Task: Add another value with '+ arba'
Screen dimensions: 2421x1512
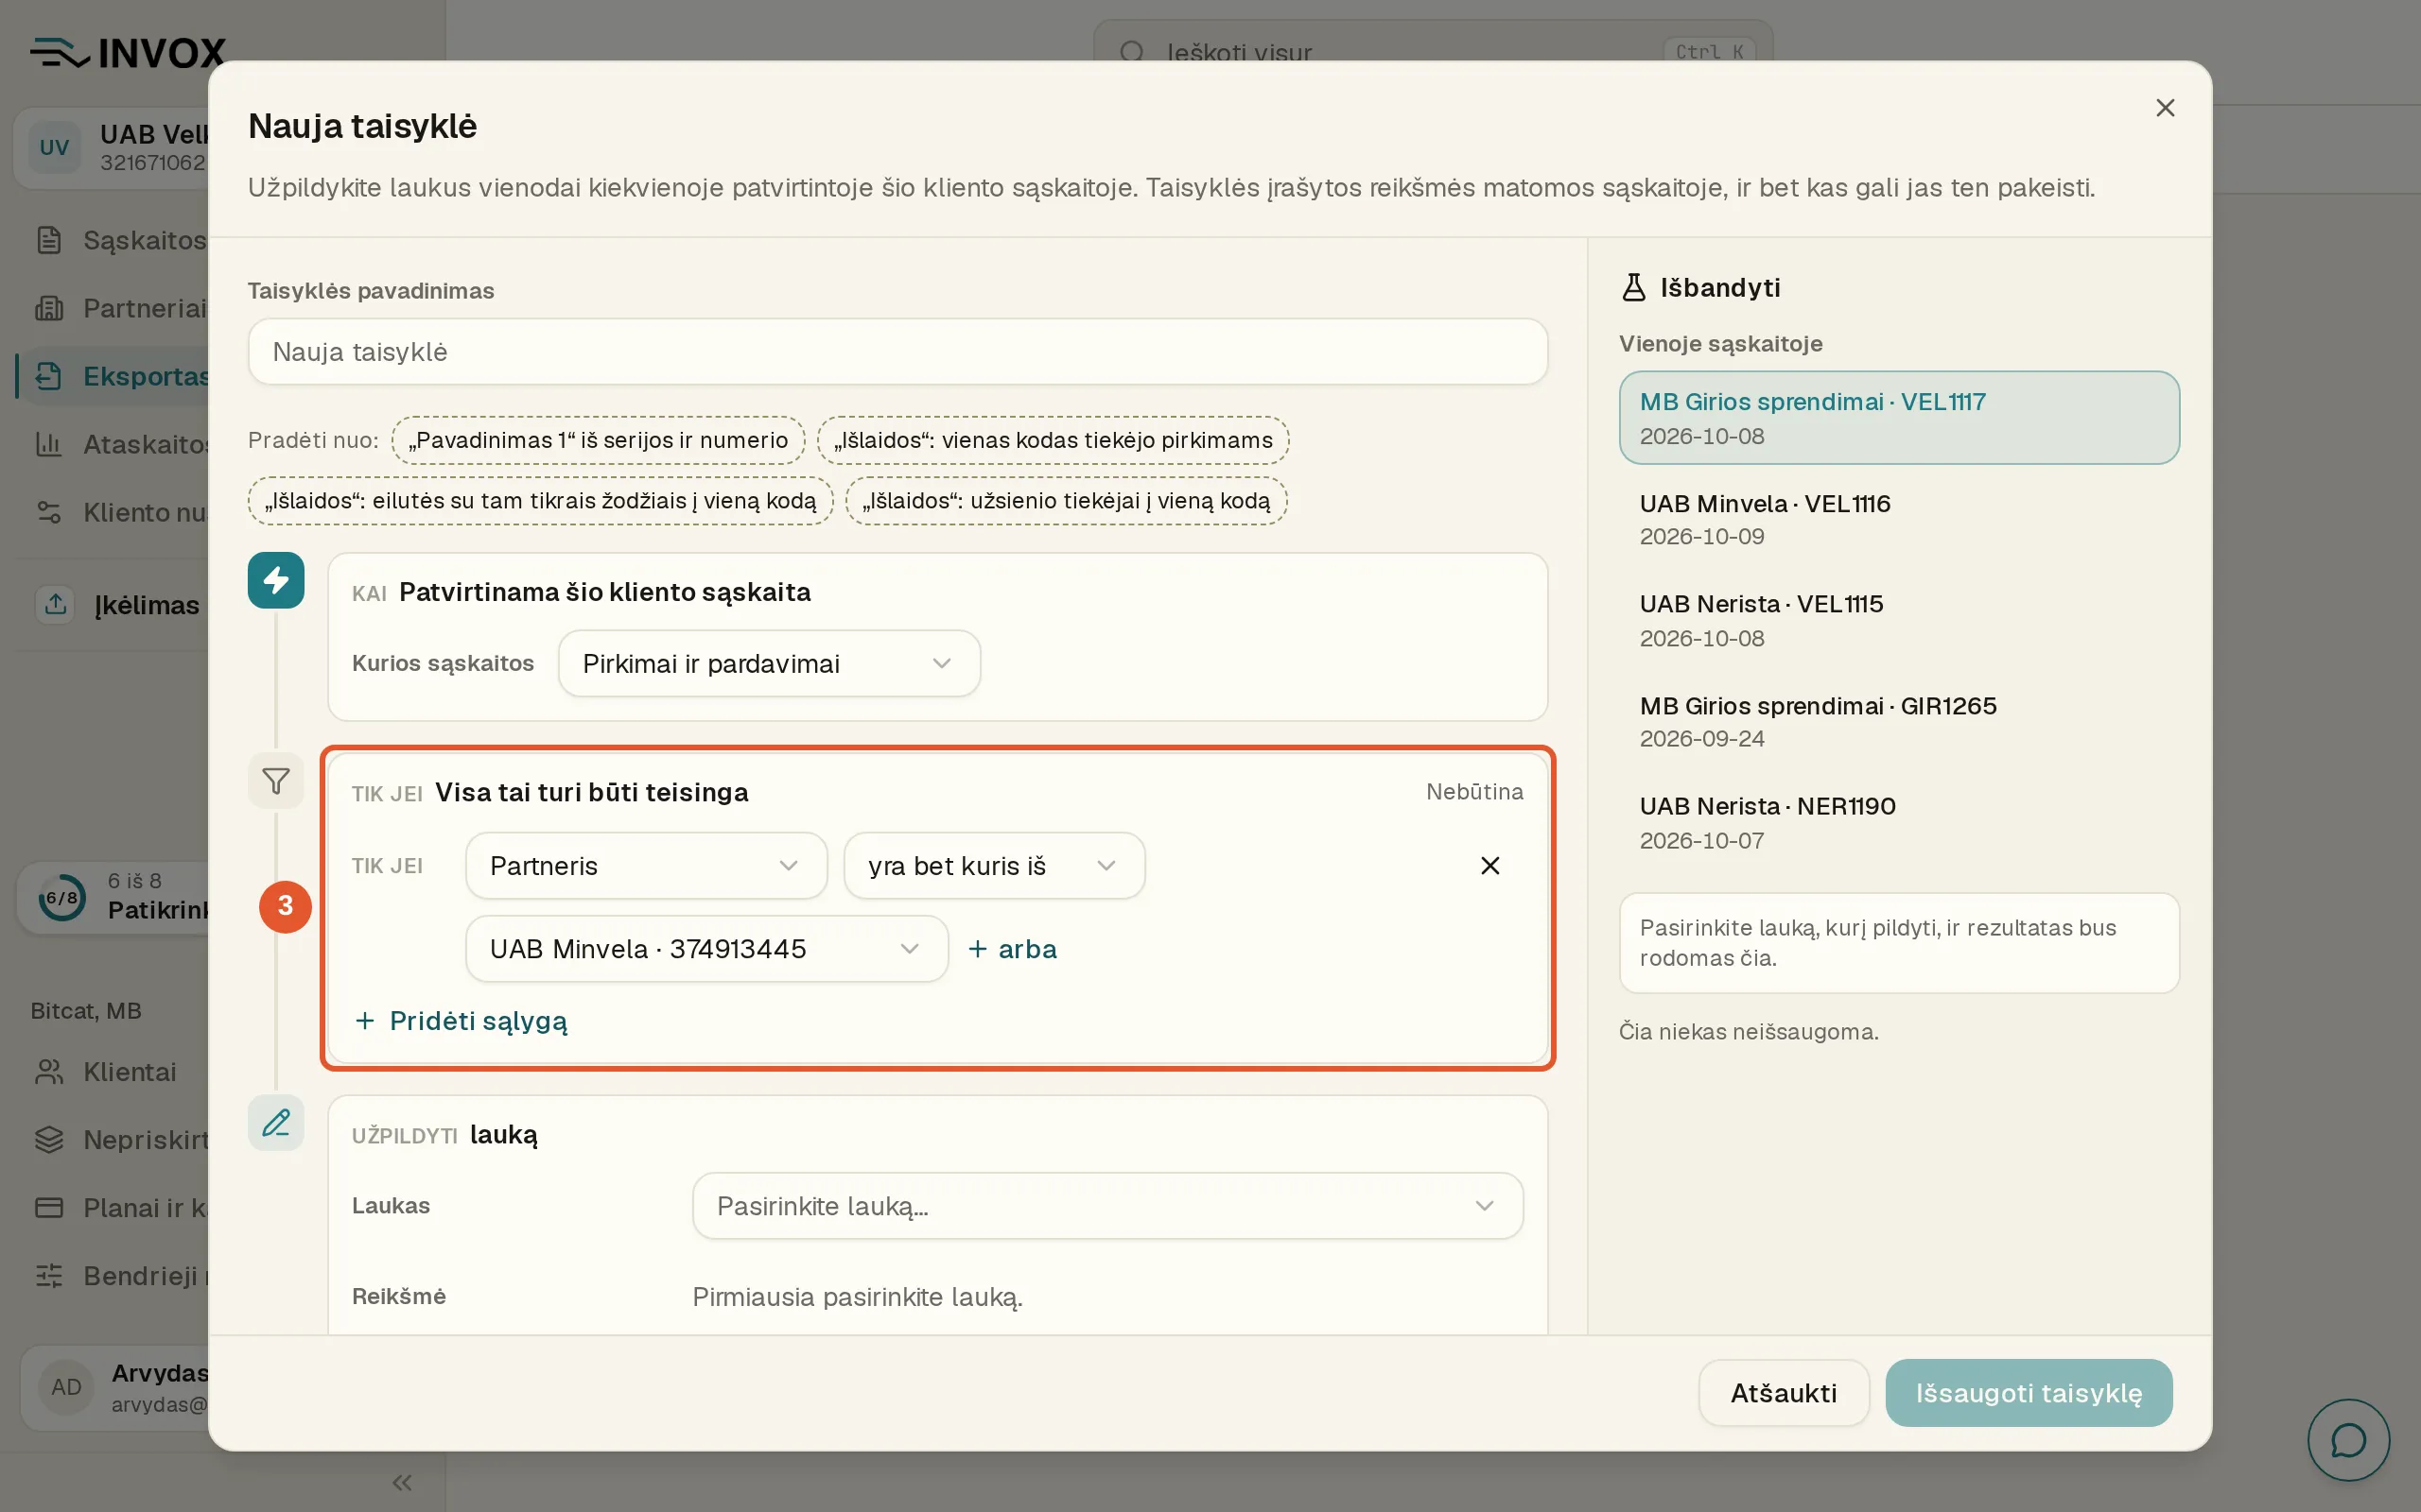Action: tap(1013, 949)
